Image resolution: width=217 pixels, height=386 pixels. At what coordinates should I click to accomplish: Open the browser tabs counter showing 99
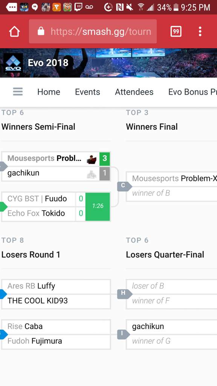[176, 31]
